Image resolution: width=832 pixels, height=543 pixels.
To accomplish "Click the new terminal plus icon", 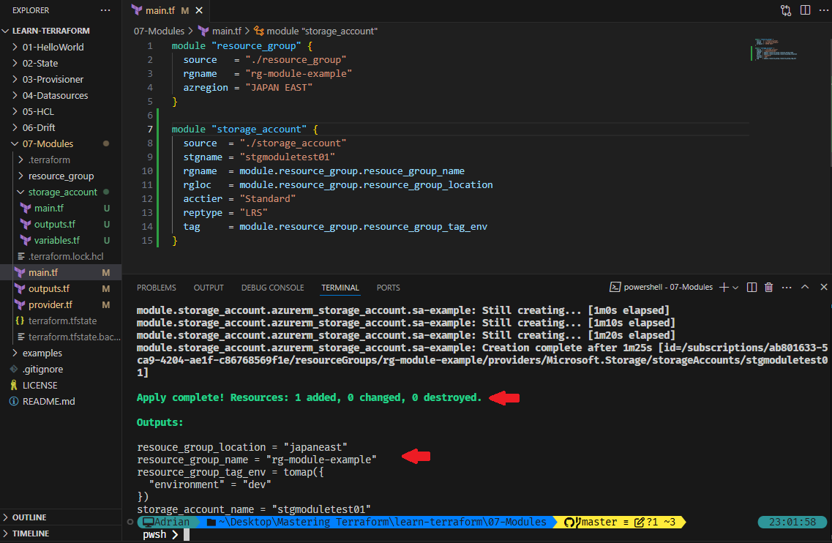I will 724,287.
